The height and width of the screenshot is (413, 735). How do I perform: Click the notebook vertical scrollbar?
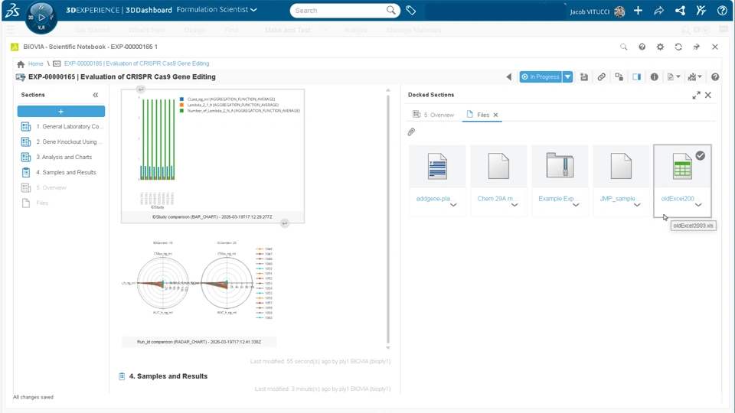[388, 218]
